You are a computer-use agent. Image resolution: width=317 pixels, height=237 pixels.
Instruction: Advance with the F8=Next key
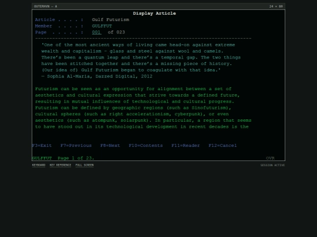coord(110,146)
